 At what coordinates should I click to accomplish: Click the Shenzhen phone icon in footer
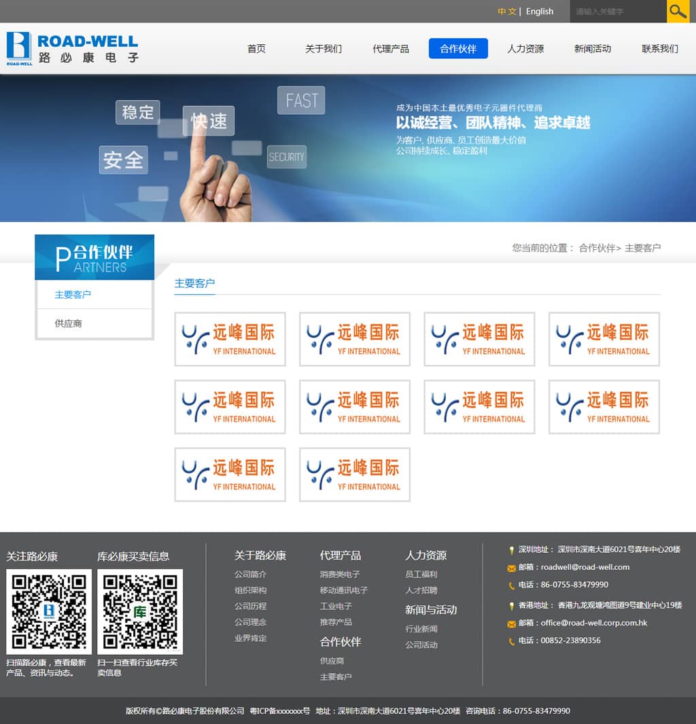(x=511, y=585)
